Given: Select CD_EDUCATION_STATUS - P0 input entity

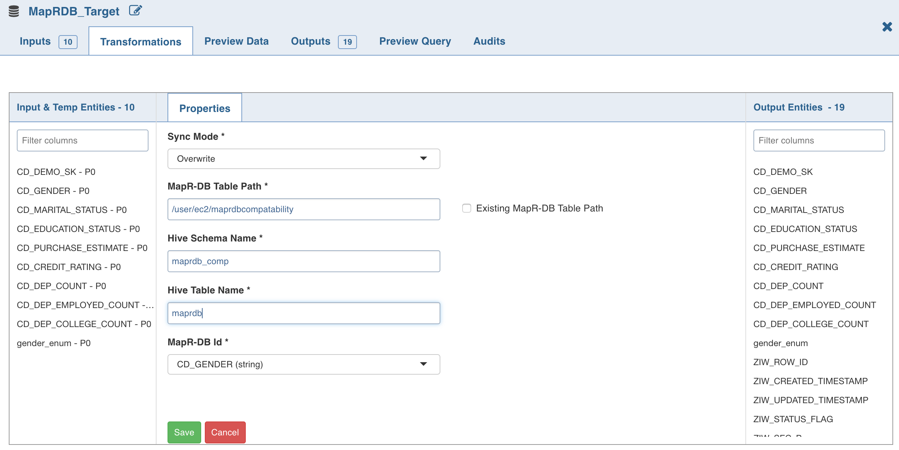Looking at the screenshot, I should point(78,229).
